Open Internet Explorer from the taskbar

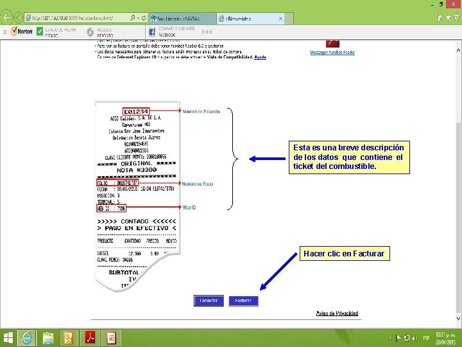[27, 338]
